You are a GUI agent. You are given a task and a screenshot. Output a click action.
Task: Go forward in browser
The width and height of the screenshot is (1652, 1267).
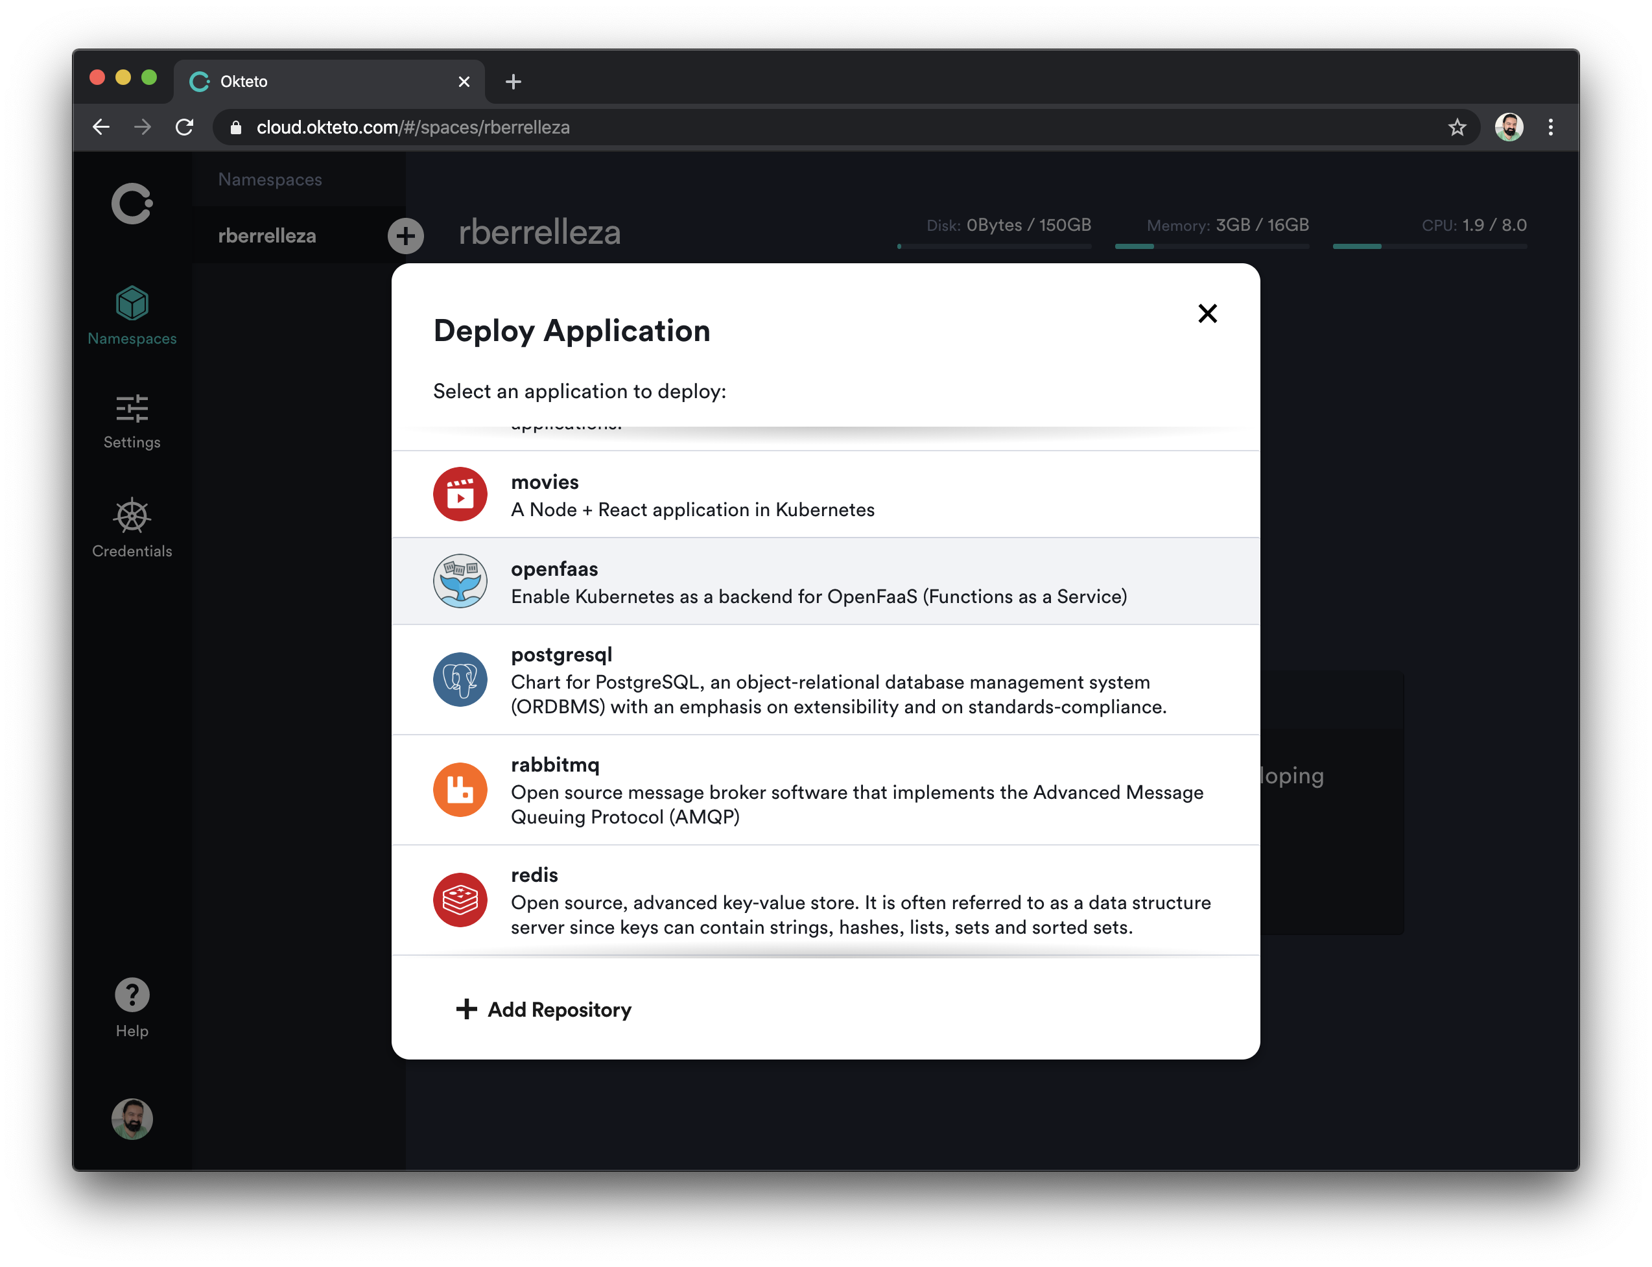pyautogui.click(x=143, y=126)
